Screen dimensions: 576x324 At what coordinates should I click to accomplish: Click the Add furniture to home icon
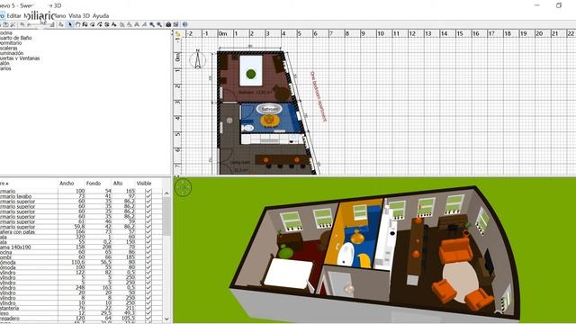(61, 24)
